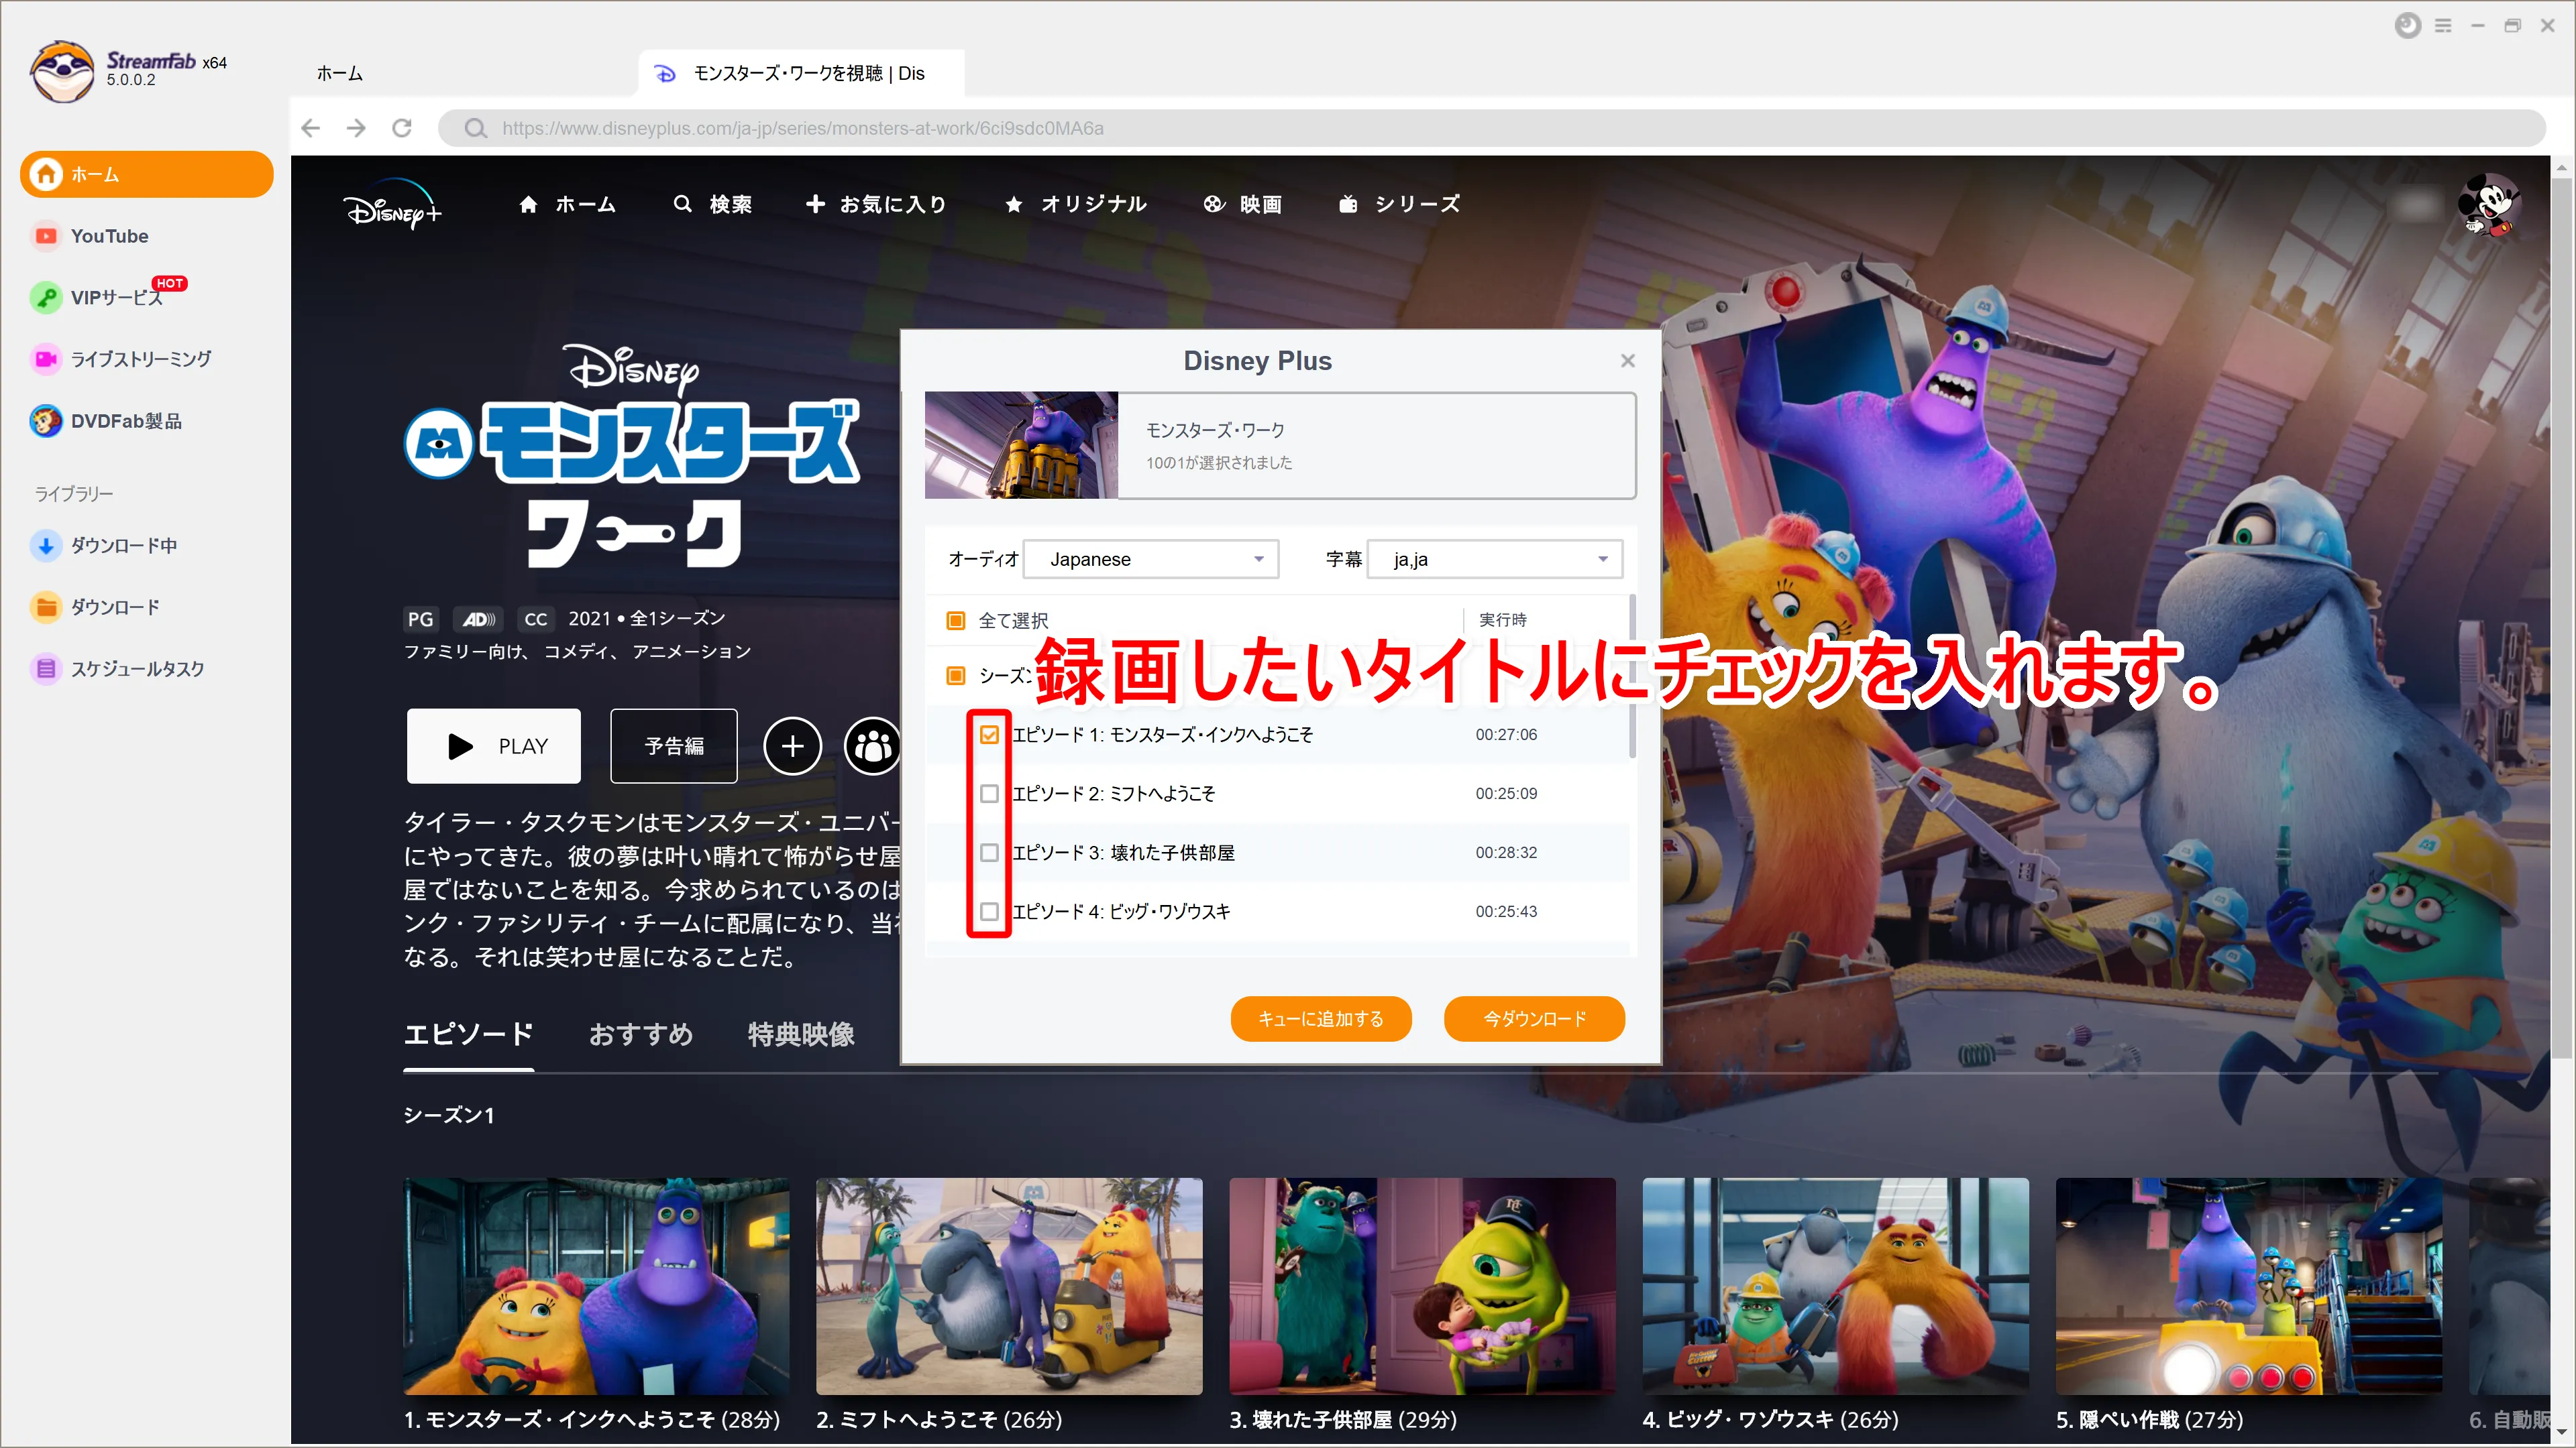Viewport: 2576px width, 1448px height.
Task: Switch to the ホーム tab in StreamFab
Action: click(340, 74)
